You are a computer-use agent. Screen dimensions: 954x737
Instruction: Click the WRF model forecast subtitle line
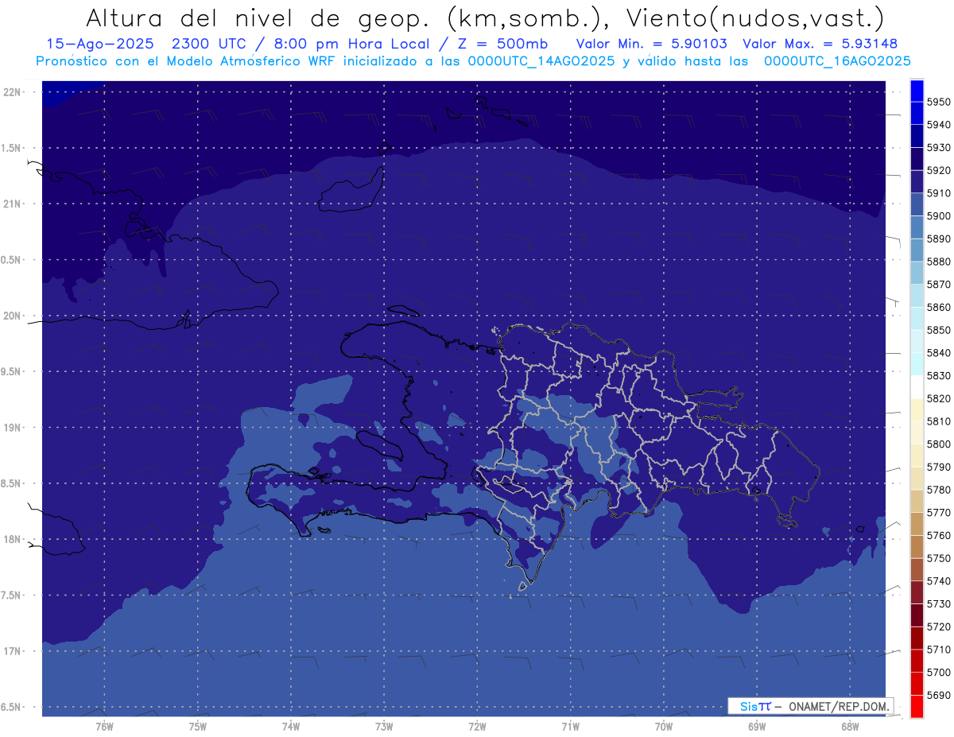click(473, 61)
